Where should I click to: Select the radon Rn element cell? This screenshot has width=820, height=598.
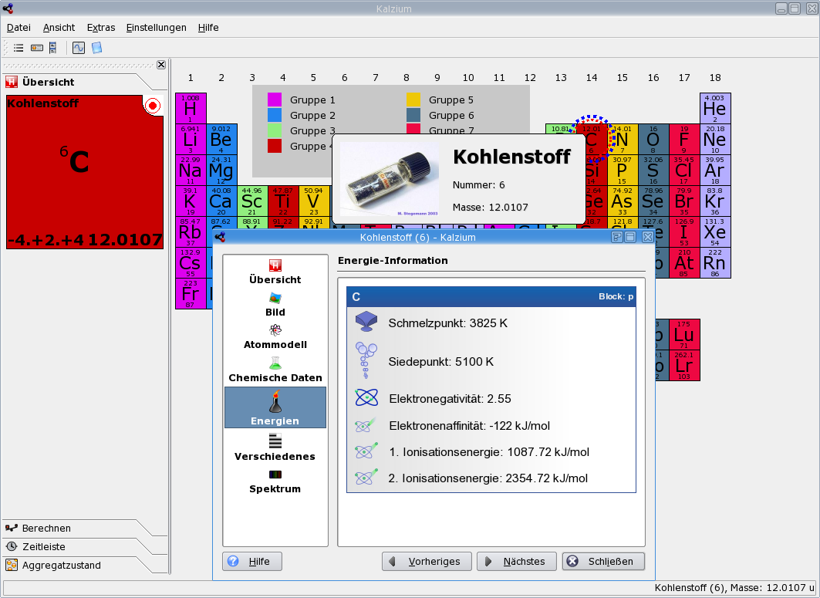715,262
